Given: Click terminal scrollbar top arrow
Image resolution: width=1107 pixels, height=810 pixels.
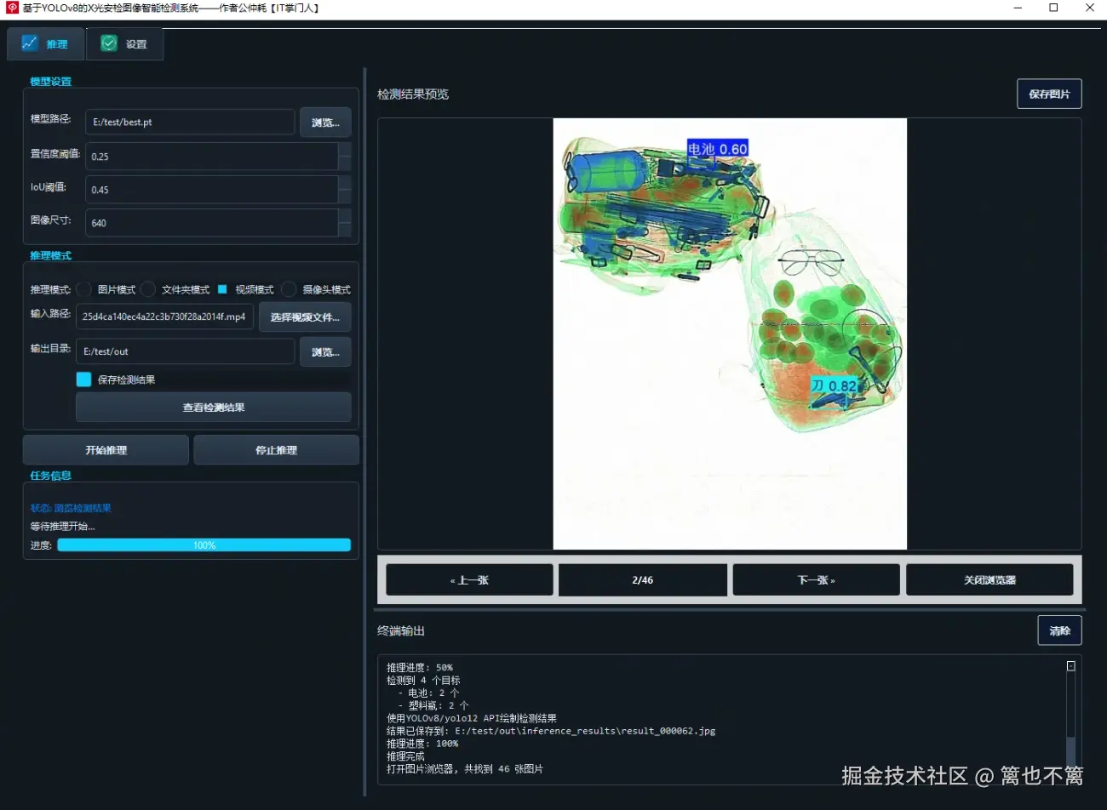Looking at the screenshot, I should (1071, 666).
